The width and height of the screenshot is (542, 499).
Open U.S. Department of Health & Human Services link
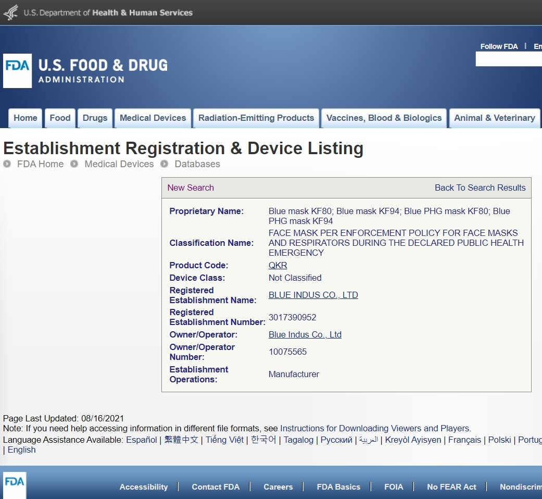coord(108,13)
